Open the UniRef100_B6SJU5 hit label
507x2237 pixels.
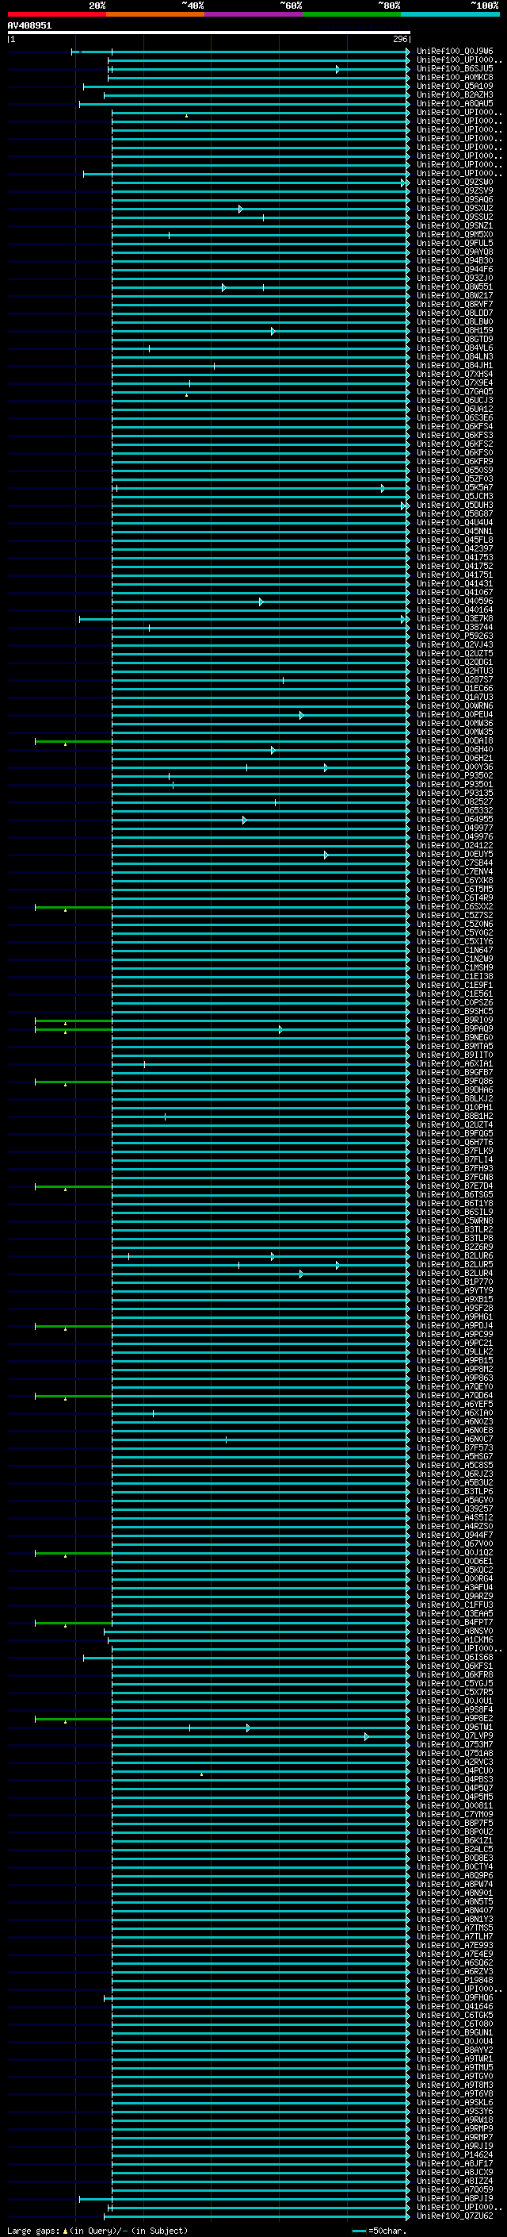(x=455, y=68)
